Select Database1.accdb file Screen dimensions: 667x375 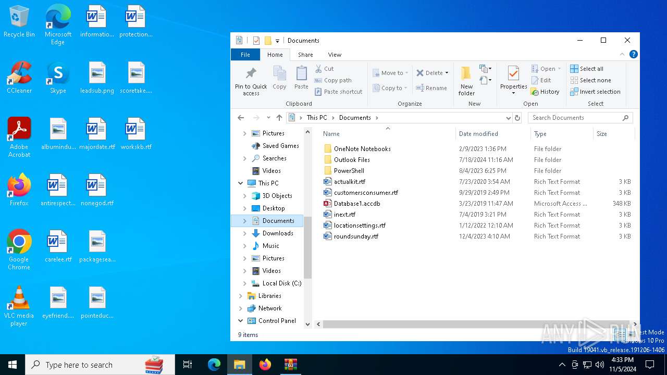click(357, 204)
